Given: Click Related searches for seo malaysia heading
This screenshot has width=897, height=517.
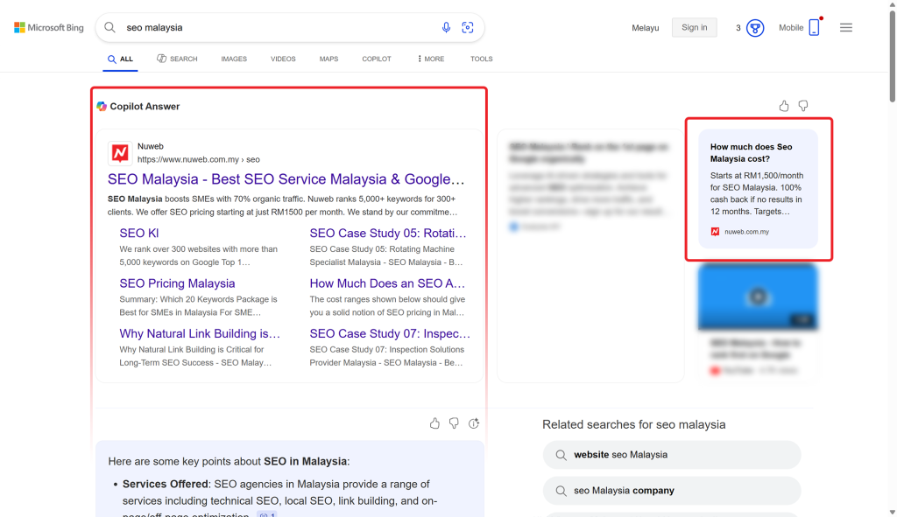Looking at the screenshot, I should tap(634, 424).
